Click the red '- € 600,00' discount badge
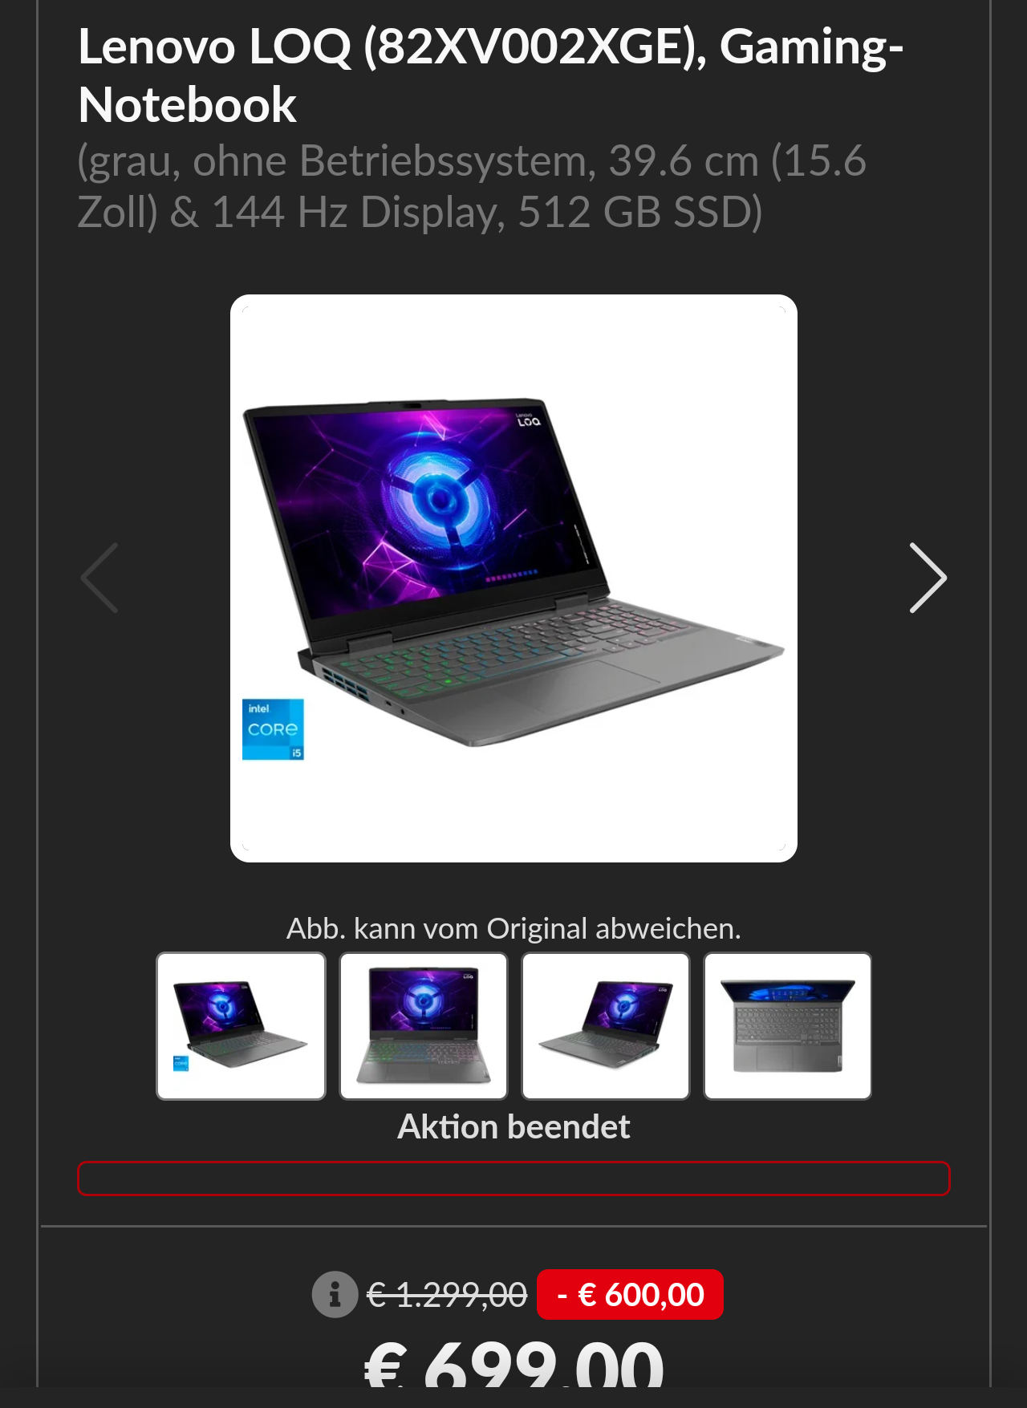The image size is (1027, 1408). click(630, 1294)
